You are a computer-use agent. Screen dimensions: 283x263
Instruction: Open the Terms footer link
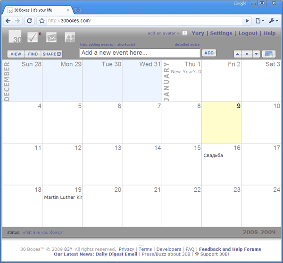click(x=145, y=249)
